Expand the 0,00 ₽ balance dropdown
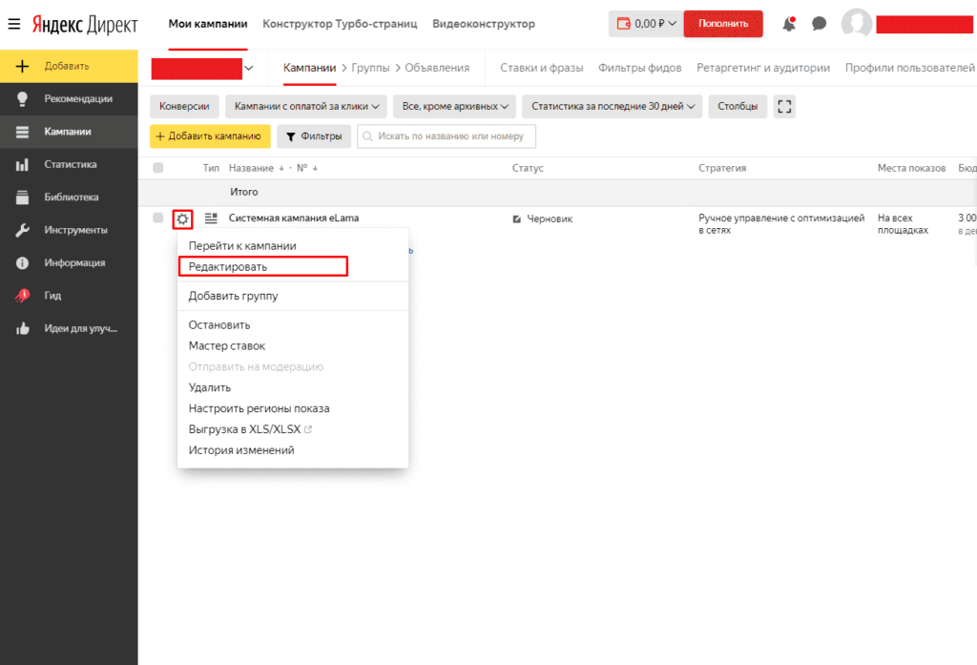Image resolution: width=977 pixels, height=665 pixels. 646,24
